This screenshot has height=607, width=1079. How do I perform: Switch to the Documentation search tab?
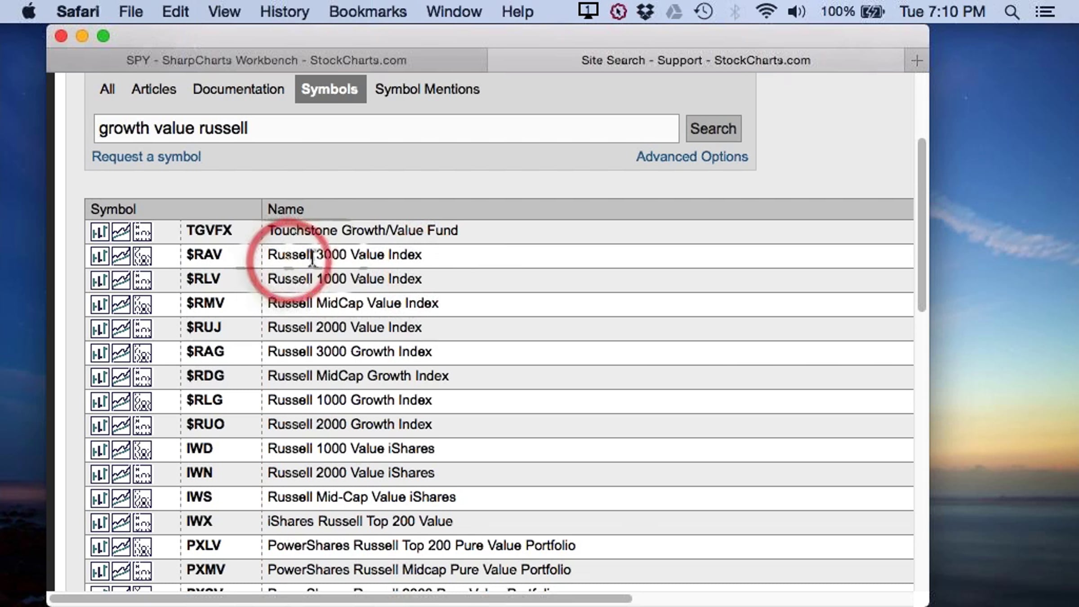[x=238, y=89]
